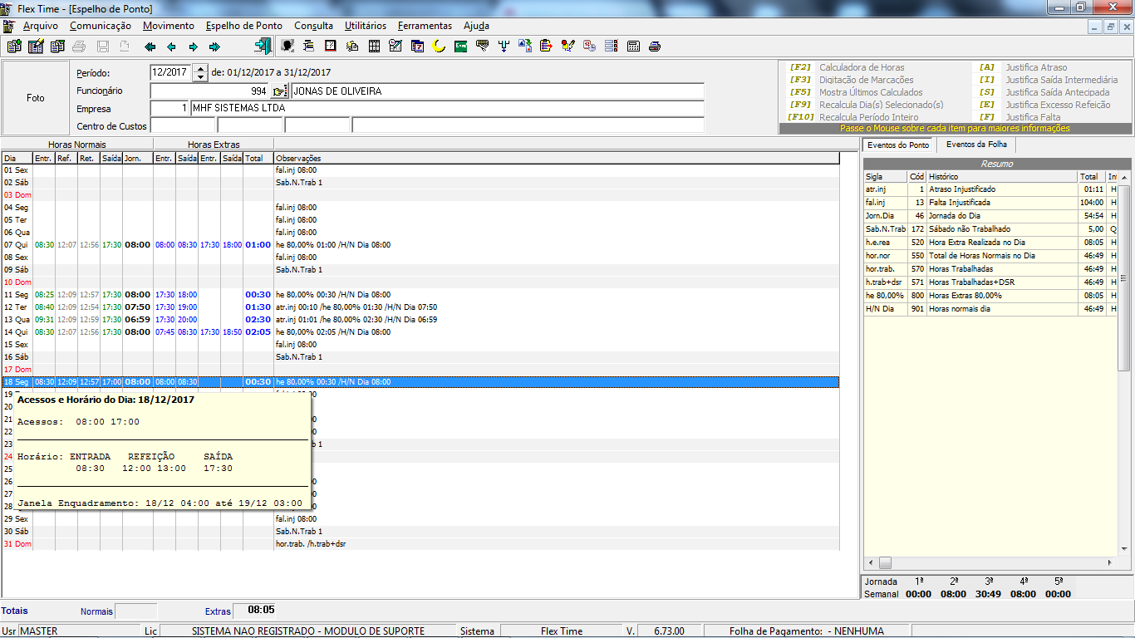Click the Sábado não Trabalhado row in Resumo
The height and width of the screenshot is (638, 1135).
[x=990, y=229]
